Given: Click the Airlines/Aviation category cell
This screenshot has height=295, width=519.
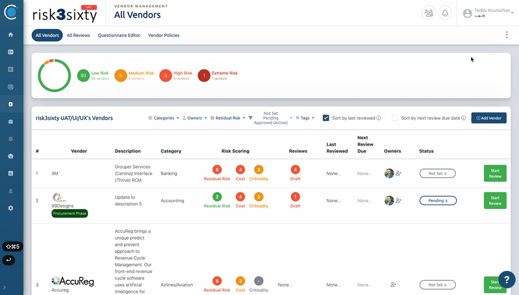Looking at the screenshot, I should click(177, 285).
